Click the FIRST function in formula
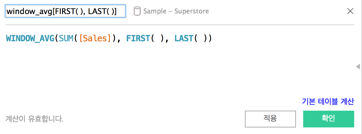 point(138,39)
